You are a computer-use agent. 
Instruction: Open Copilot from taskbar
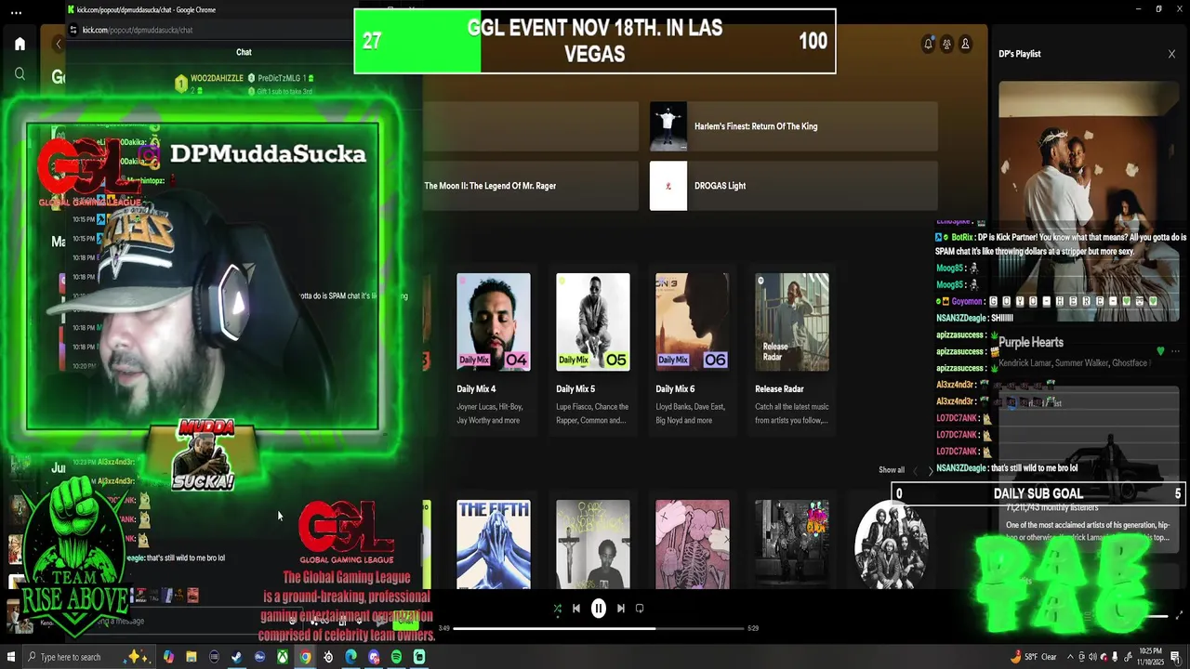168,657
